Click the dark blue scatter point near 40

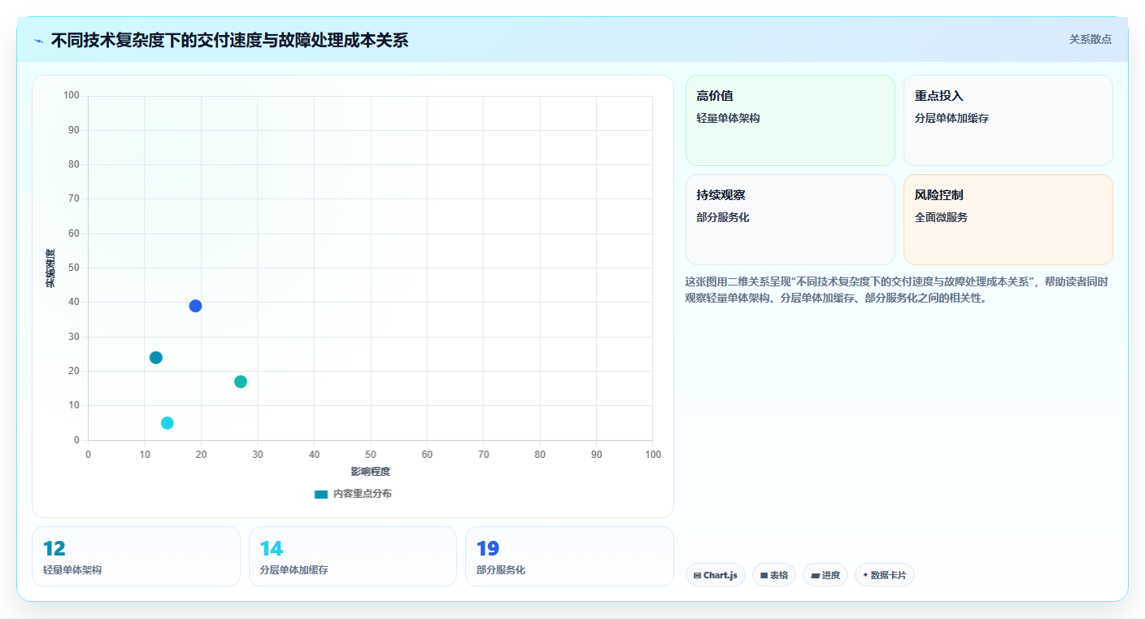point(195,306)
